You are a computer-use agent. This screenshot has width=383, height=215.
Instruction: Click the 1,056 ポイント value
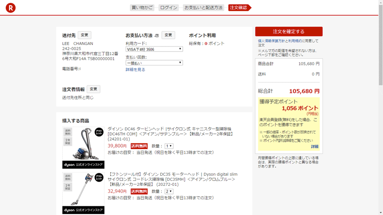pos(300,108)
